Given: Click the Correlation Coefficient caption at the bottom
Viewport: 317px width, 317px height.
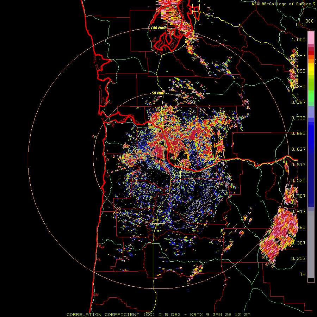Looking at the screenshot, I should coord(158,315).
